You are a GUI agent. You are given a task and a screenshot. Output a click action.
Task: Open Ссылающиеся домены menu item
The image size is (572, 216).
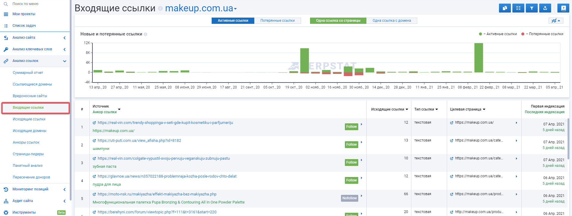coord(32,84)
